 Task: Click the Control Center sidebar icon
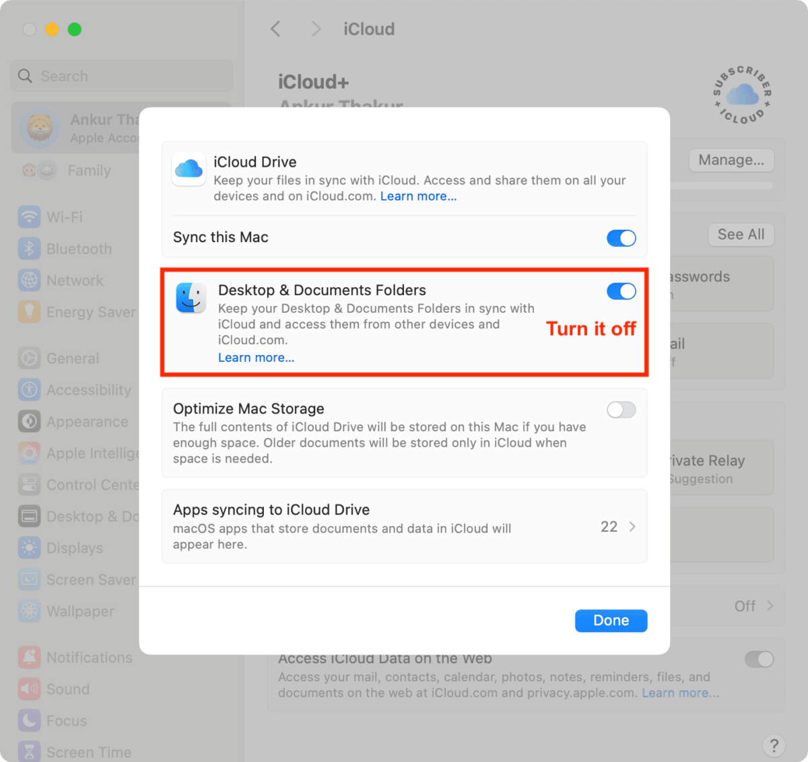(30, 485)
